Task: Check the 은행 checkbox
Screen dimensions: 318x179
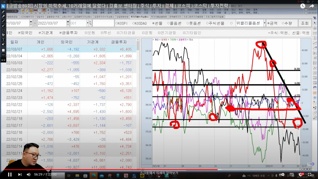Action: pos(143,33)
